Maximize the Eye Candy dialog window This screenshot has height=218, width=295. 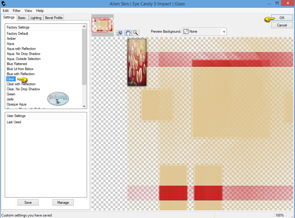(277, 3)
